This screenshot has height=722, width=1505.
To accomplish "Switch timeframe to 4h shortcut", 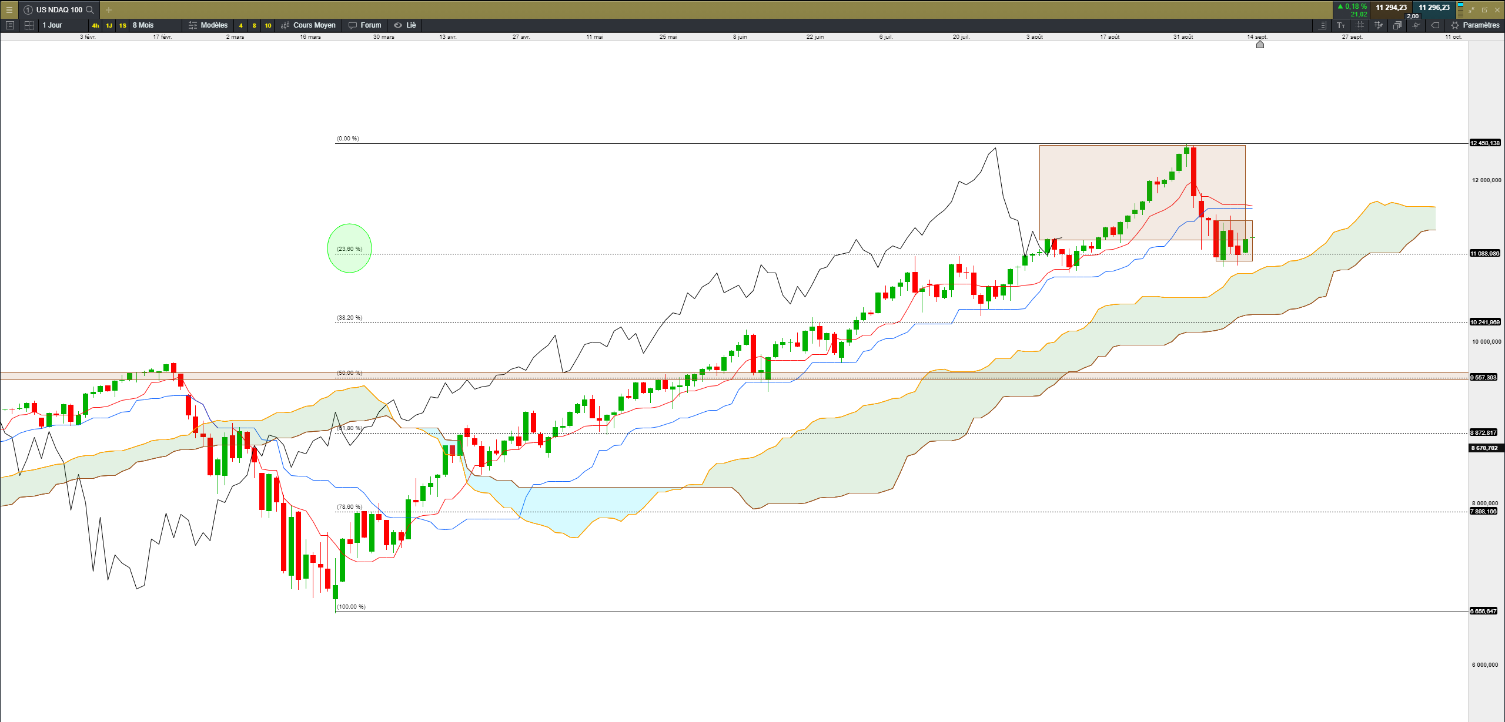I will [x=95, y=25].
